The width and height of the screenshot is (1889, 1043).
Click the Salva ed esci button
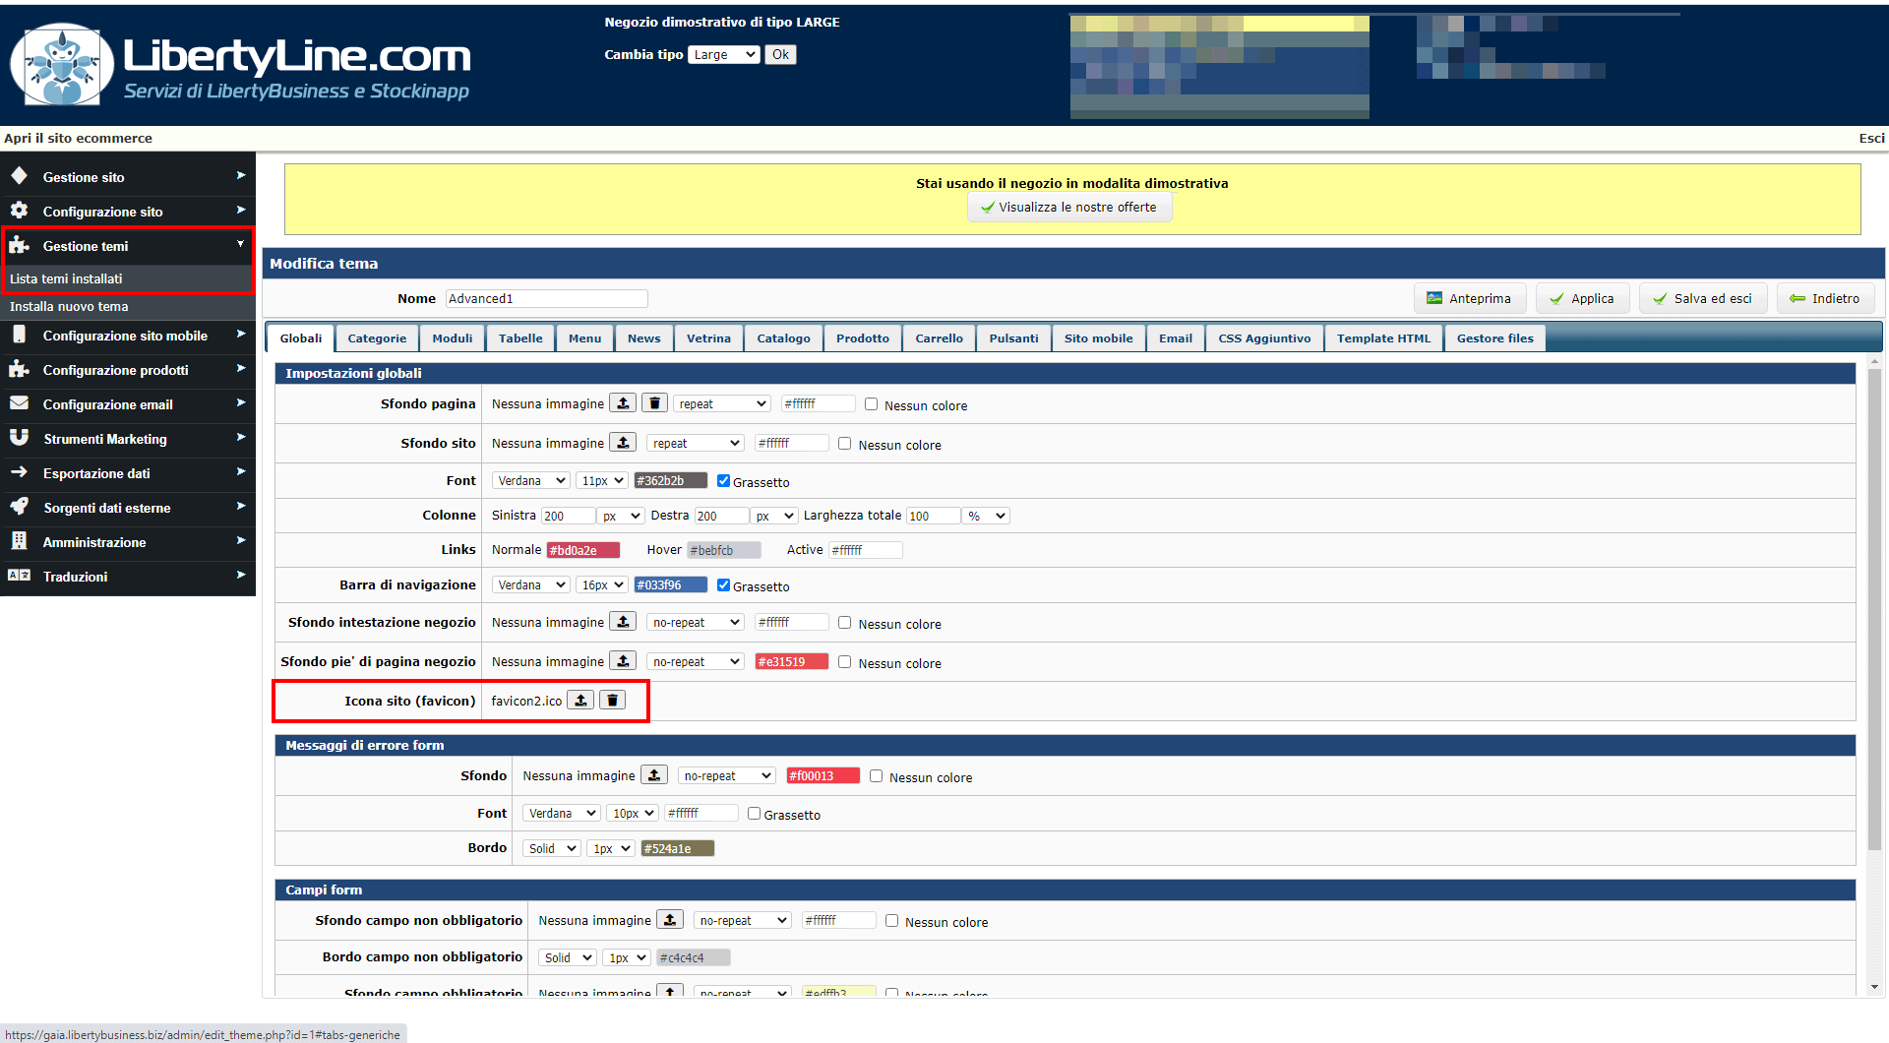(x=1702, y=298)
